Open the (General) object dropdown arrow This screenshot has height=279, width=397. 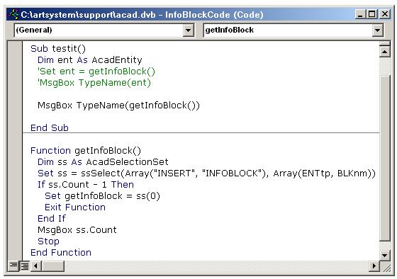pos(188,30)
